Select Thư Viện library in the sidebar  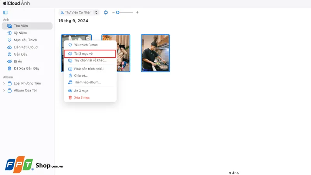tap(27, 26)
